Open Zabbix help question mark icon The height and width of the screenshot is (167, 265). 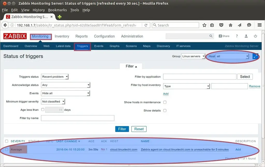click(237, 36)
